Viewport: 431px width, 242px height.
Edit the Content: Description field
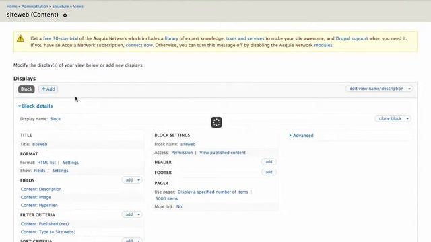41,189
